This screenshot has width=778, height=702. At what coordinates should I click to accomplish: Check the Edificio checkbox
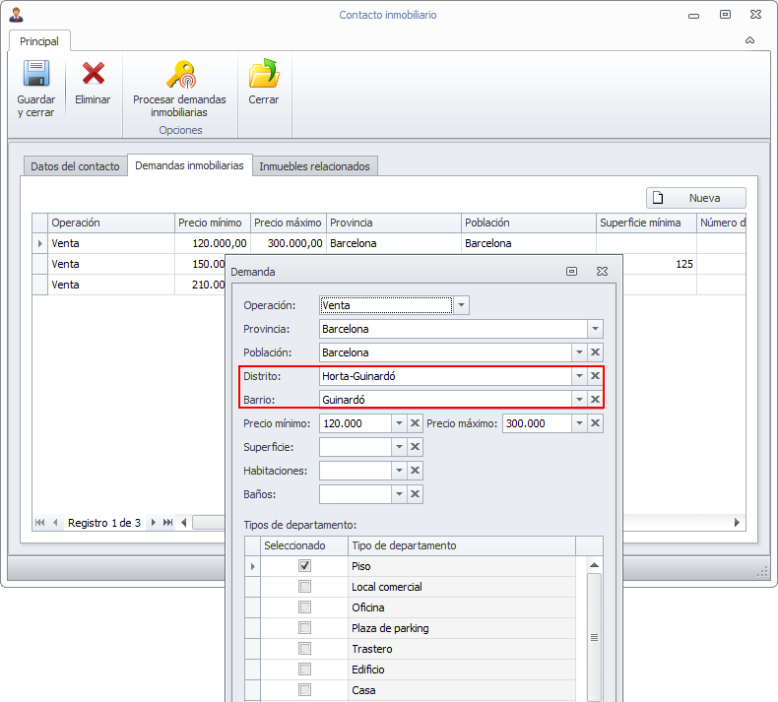pyautogui.click(x=304, y=670)
